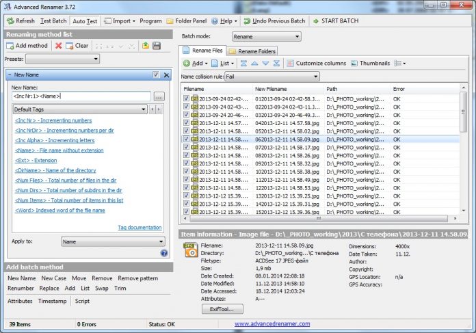The image size is (476, 333).
Task: Delete method using the red X icon
Action: coord(58,46)
